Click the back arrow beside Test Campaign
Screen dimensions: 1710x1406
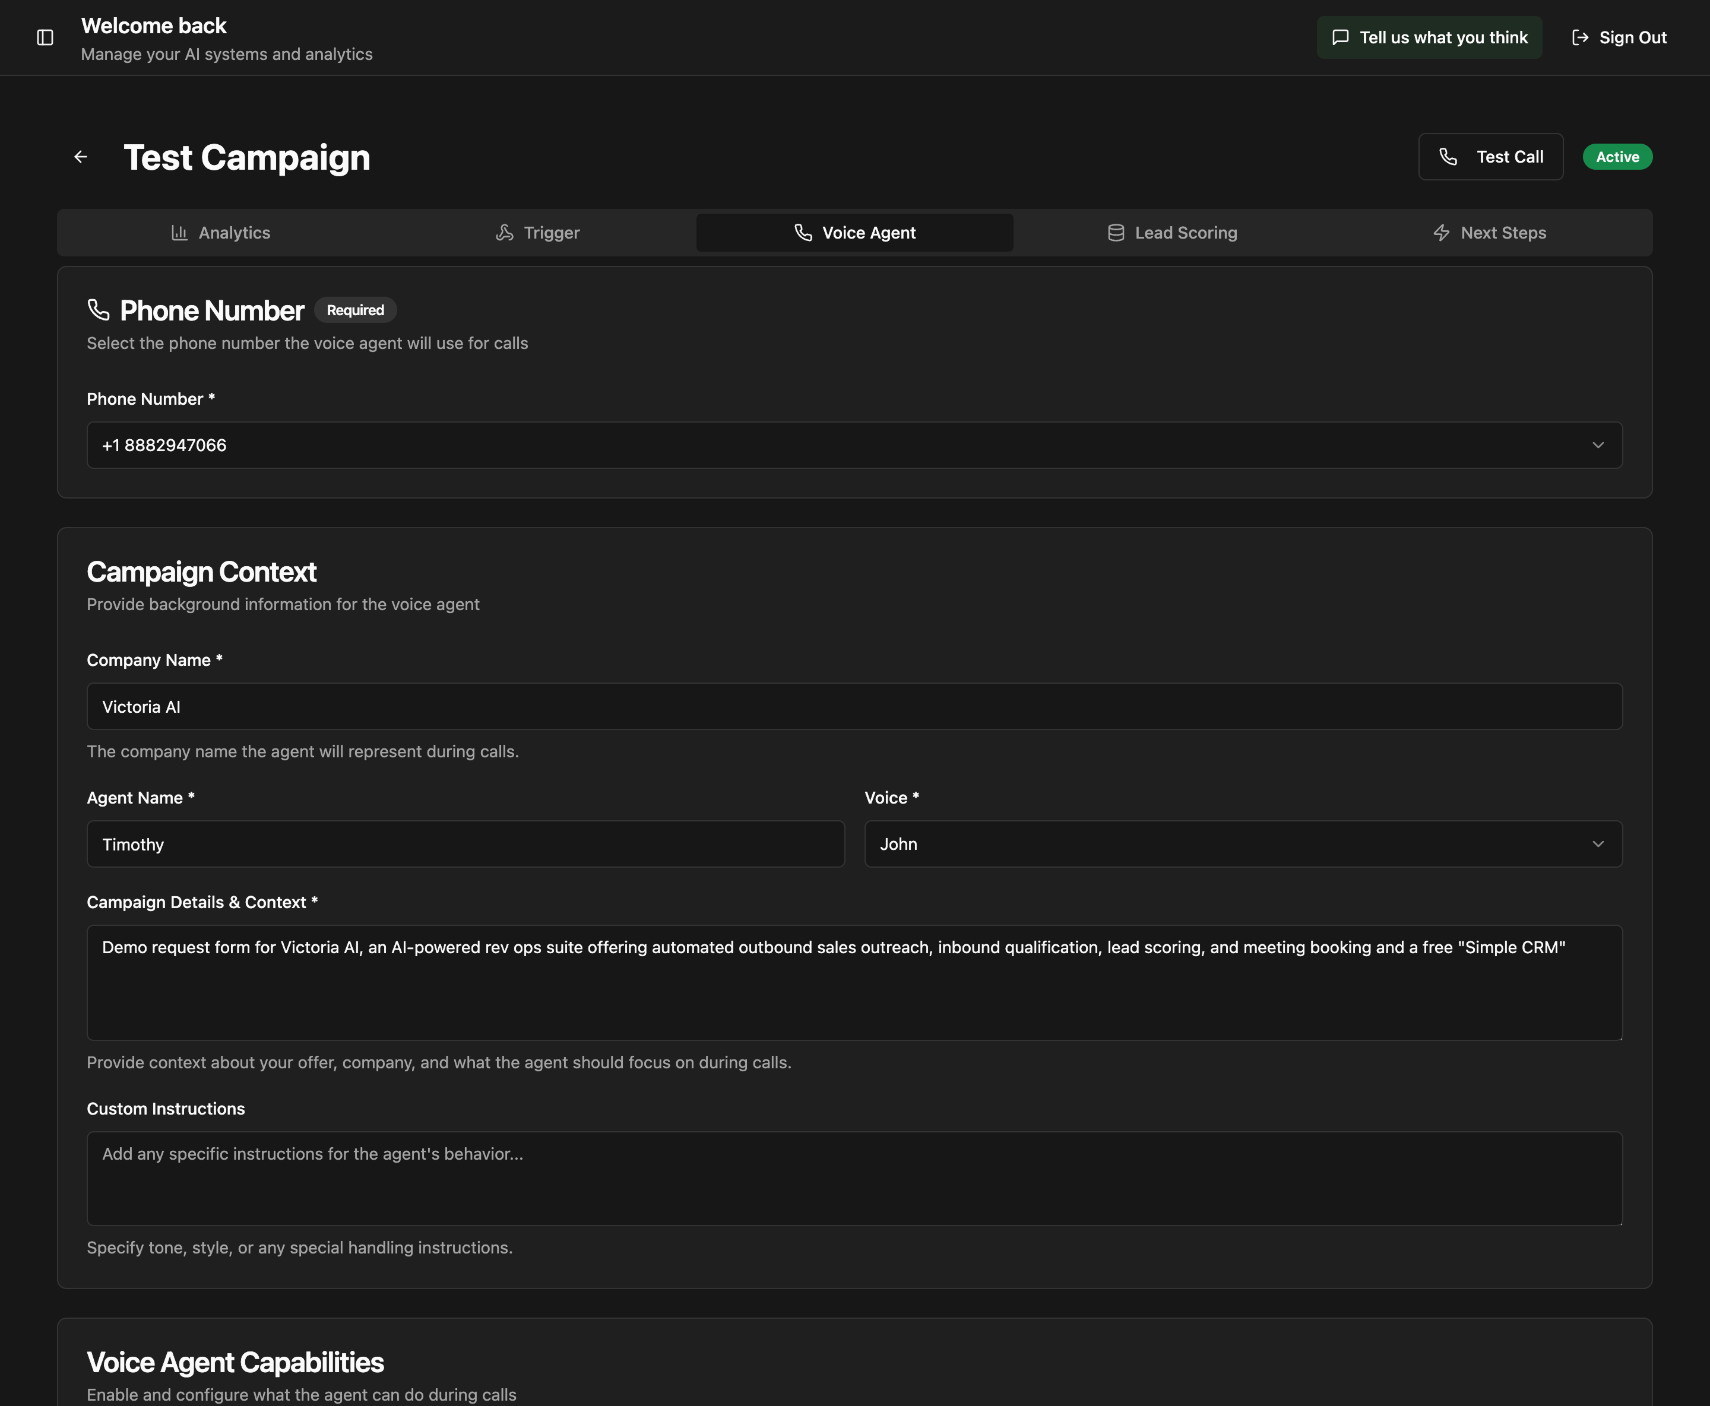tap(80, 157)
